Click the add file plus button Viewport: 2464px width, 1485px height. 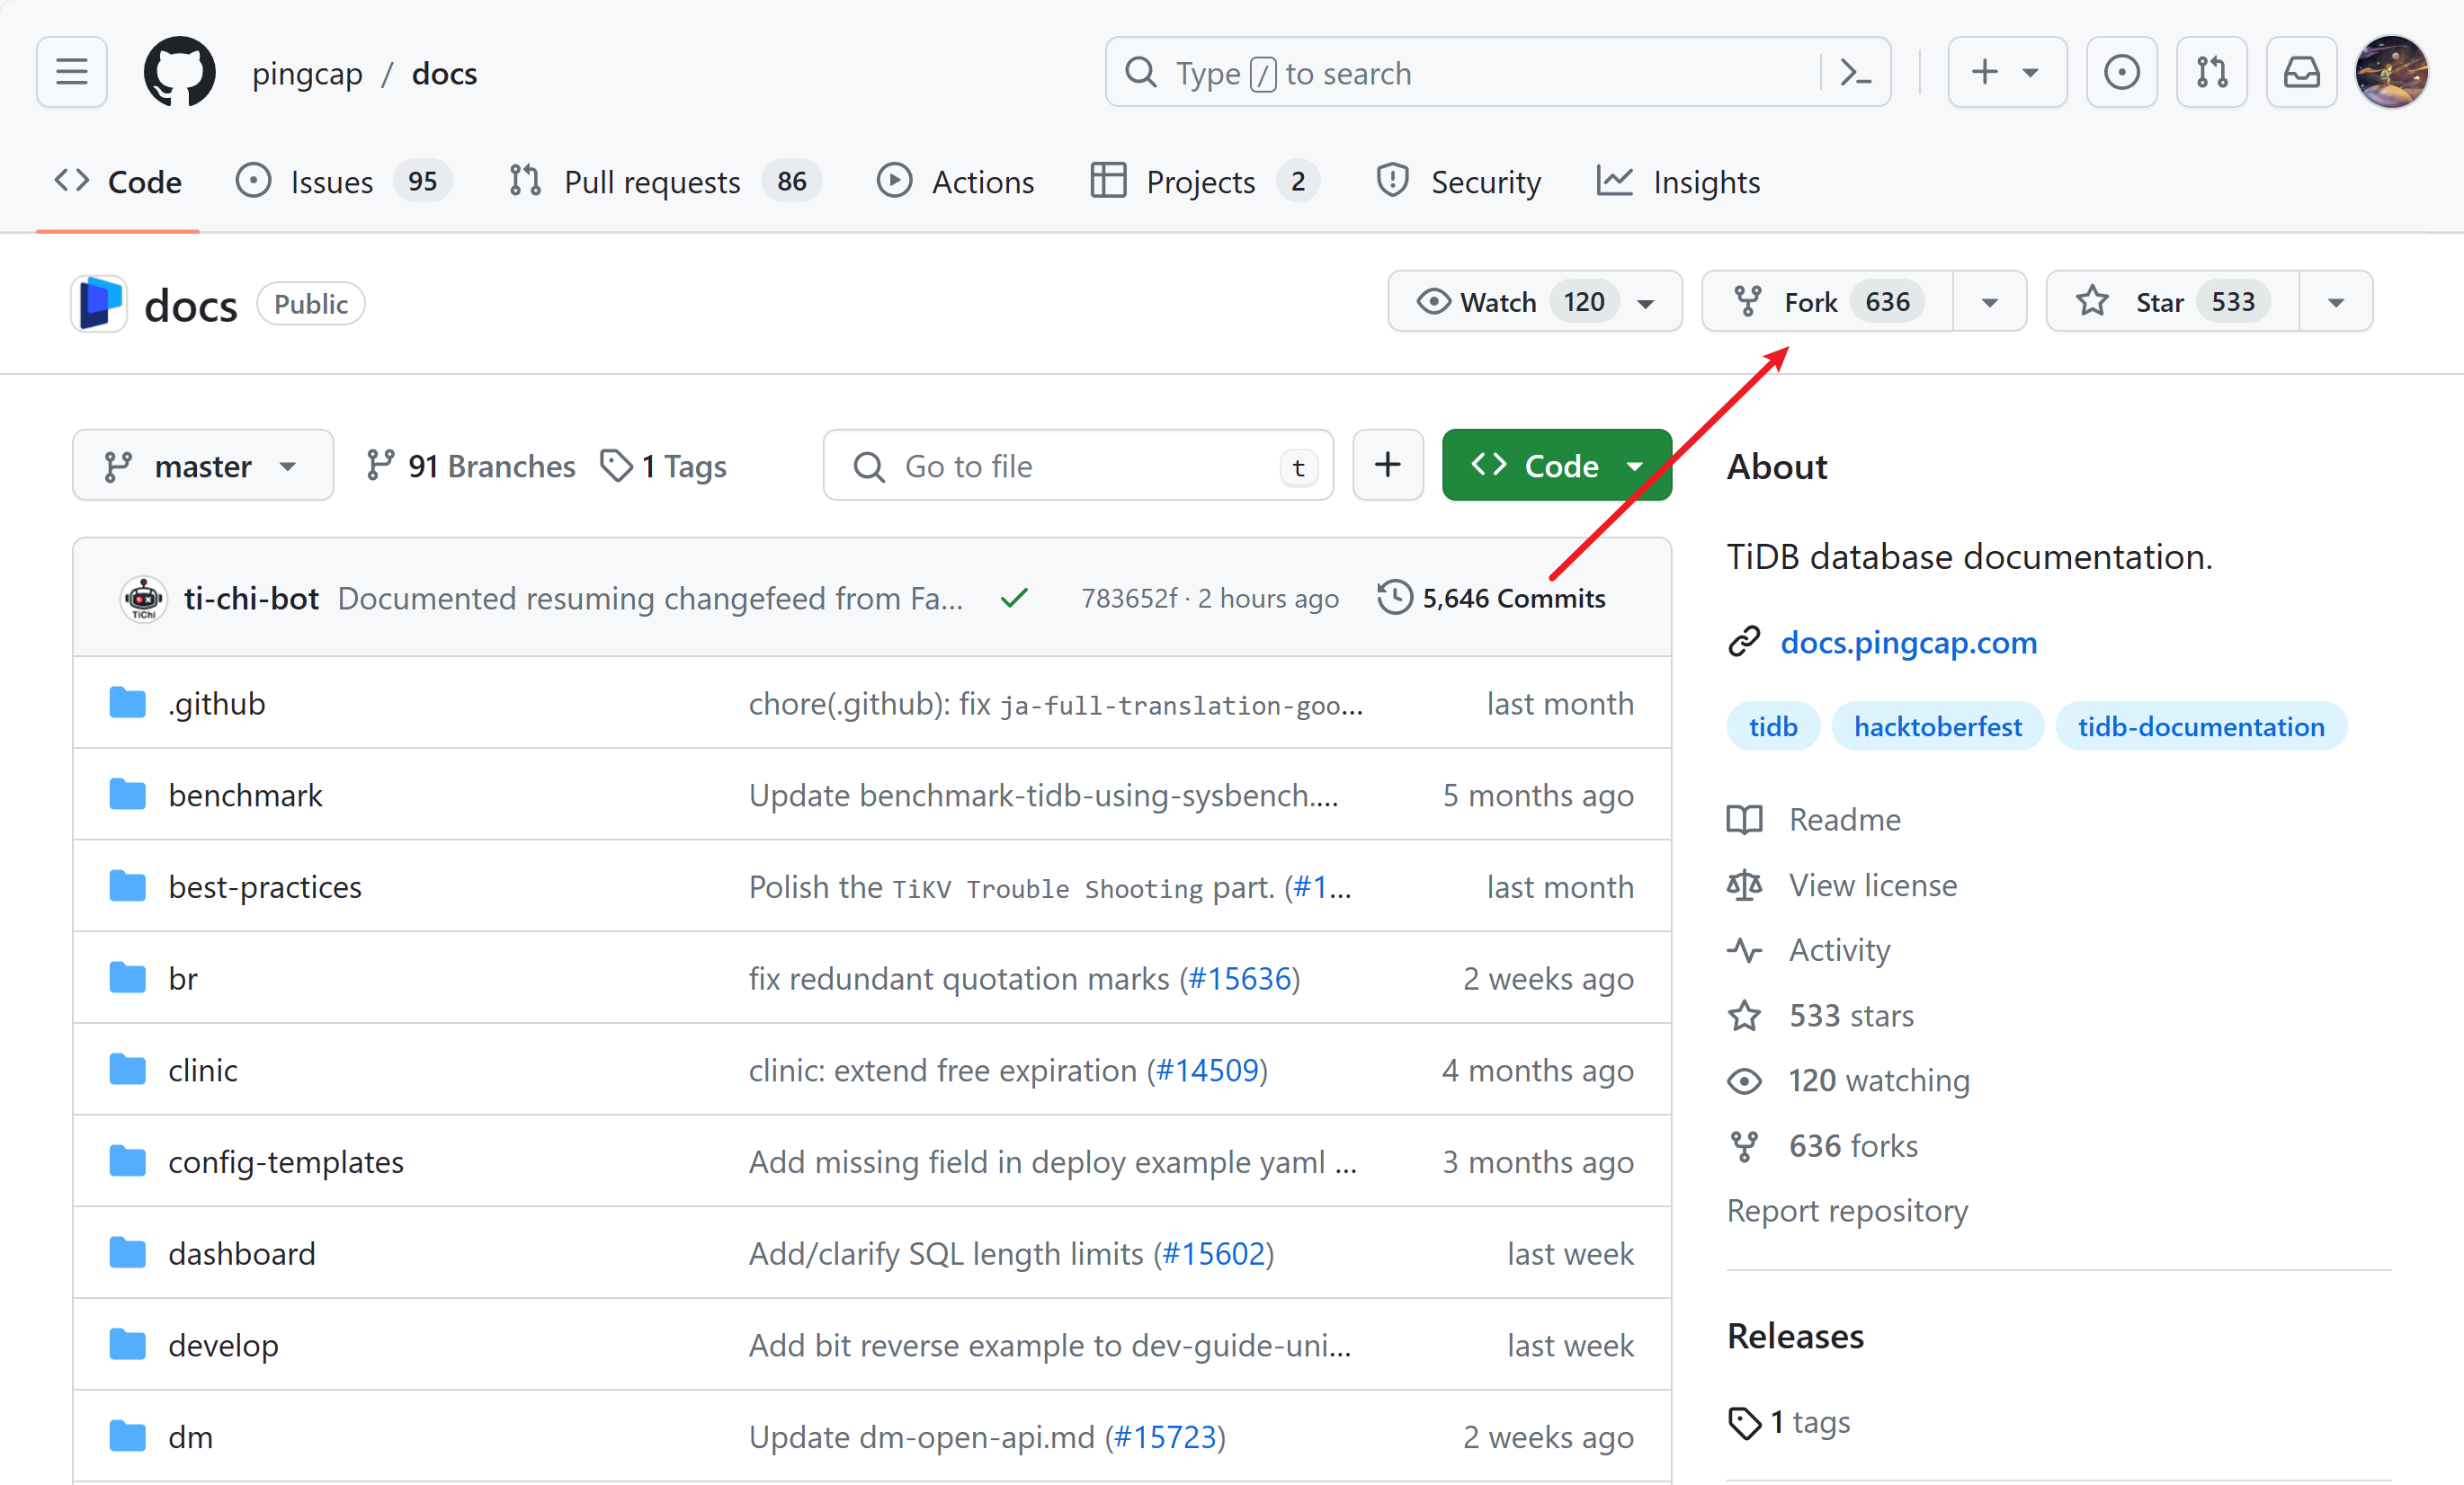pyautogui.click(x=1387, y=465)
